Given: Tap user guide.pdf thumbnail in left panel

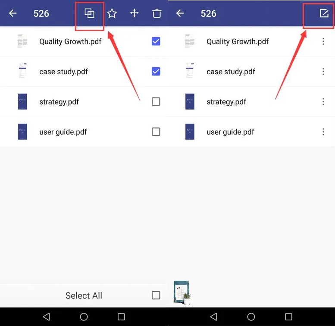Looking at the screenshot, I should pos(22,132).
